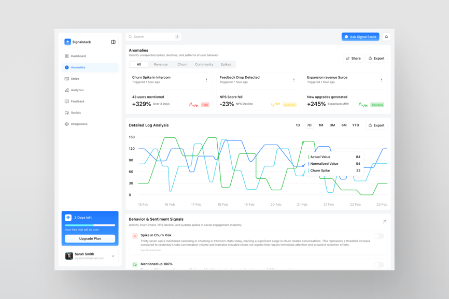Open Feedback section in sidebar
The width and height of the screenshot is (449, 299).
click(77, 102)
